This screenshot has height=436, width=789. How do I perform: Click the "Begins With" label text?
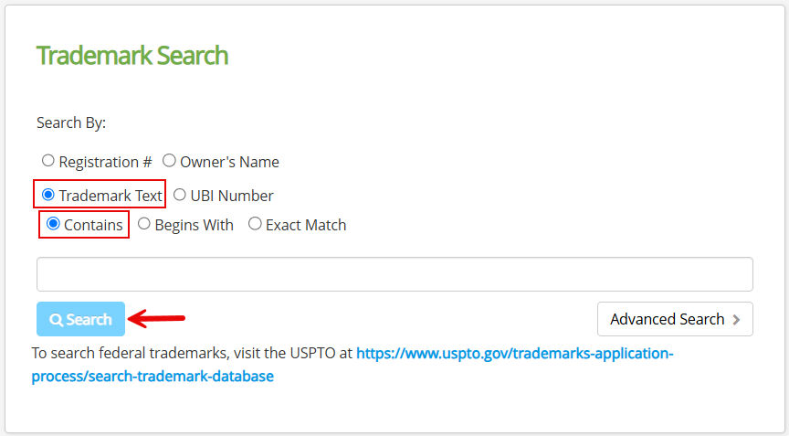[x=195, y=225]
